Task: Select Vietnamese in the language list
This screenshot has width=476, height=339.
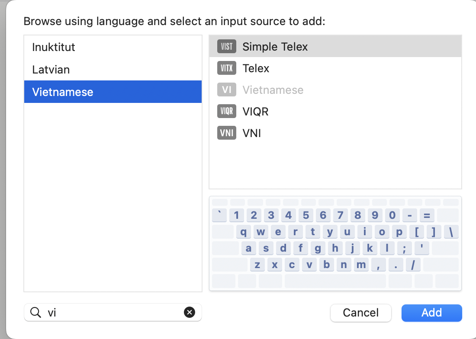Action: (x=63, y=92)
